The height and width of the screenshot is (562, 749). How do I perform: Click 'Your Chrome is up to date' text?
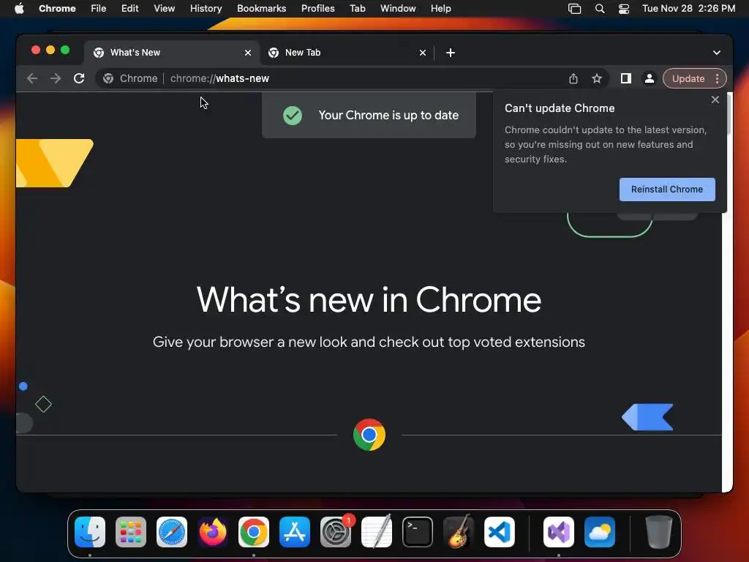point(388,115)
